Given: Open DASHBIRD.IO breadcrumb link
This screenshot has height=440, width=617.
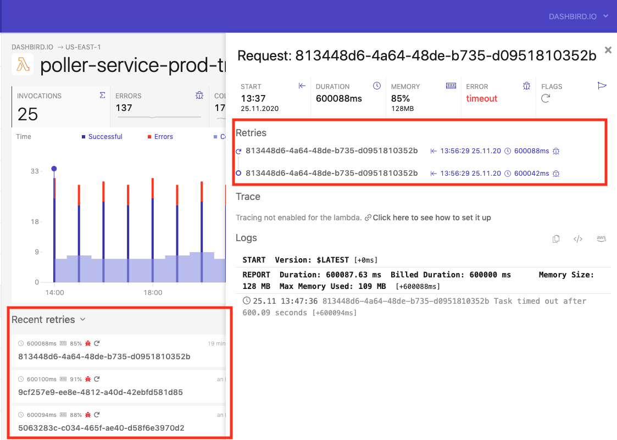Looking at the screenshot, I should [x=32, y=47].
